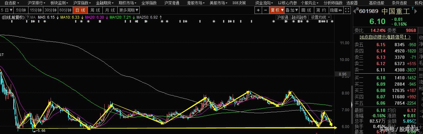Click stock name 中国重工
This screenshot has height=134, width=423.
395,12
